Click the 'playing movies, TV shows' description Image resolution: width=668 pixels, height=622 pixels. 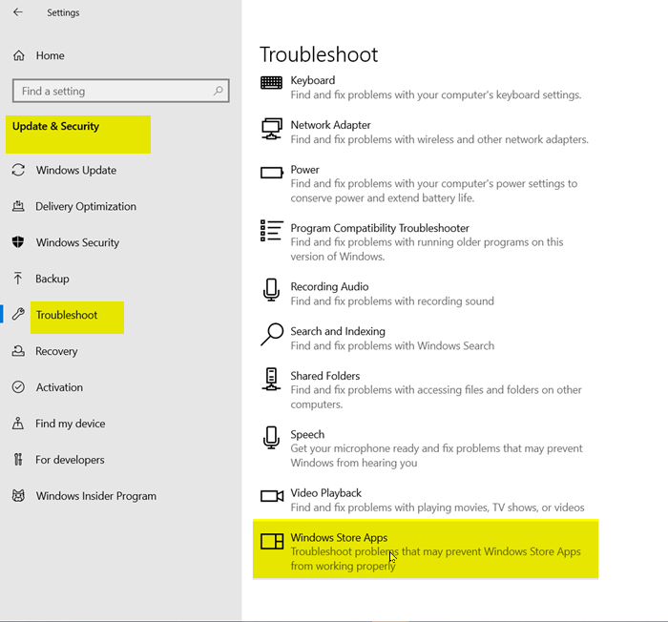(x=437, y=508)
